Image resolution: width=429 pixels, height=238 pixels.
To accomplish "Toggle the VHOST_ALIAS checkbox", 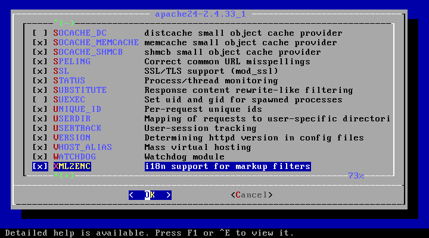I will [x=40, y=148].
